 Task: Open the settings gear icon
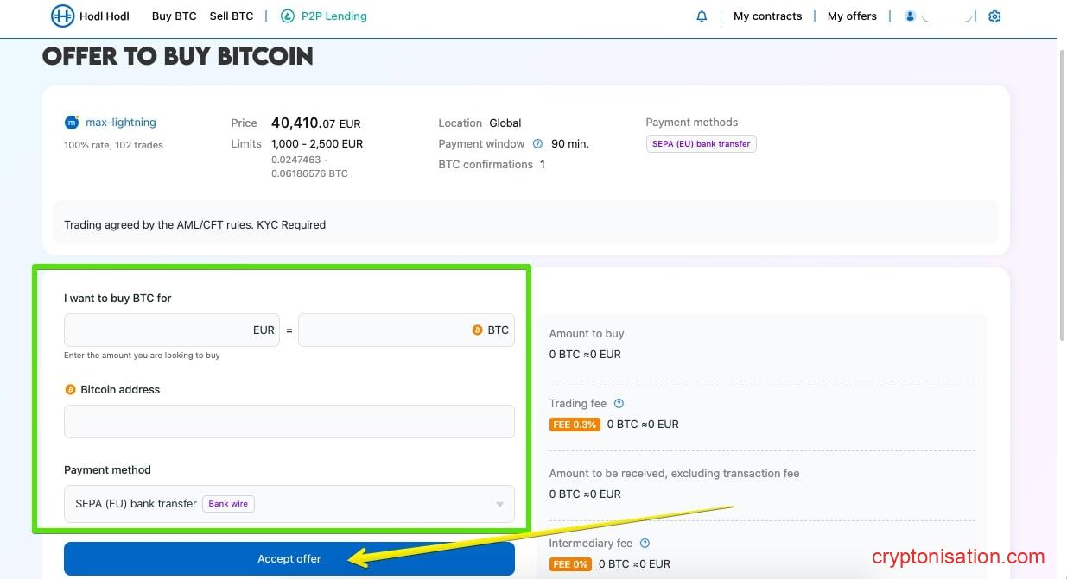click(994, 16)
